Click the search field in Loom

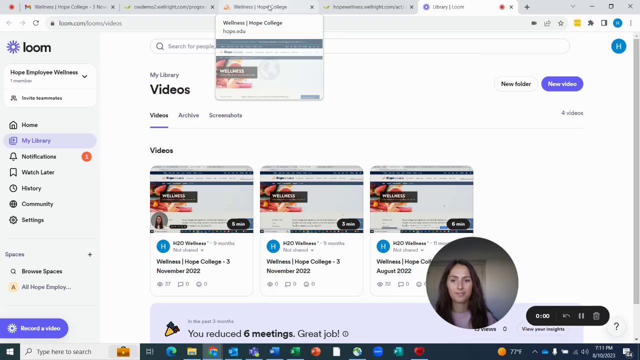[x=360, y=46]
